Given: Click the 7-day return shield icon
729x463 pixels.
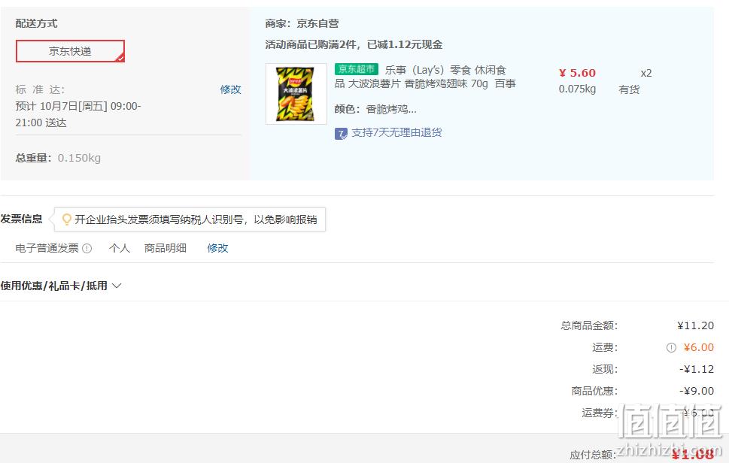Looking at the screenshot, I should point(341,134).
